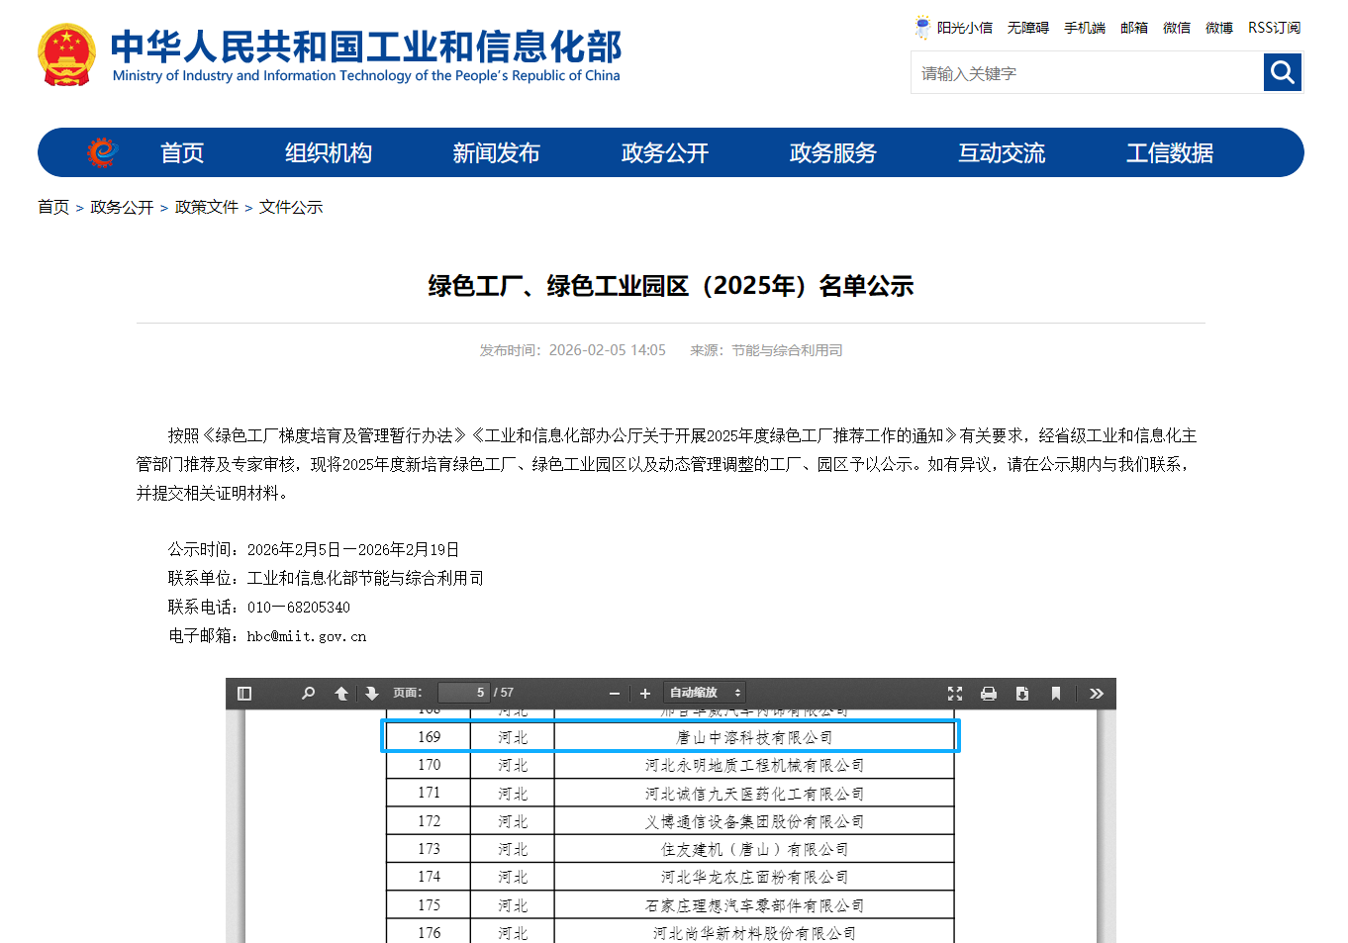Go to previous PDF page arrow

pos(341,694)
